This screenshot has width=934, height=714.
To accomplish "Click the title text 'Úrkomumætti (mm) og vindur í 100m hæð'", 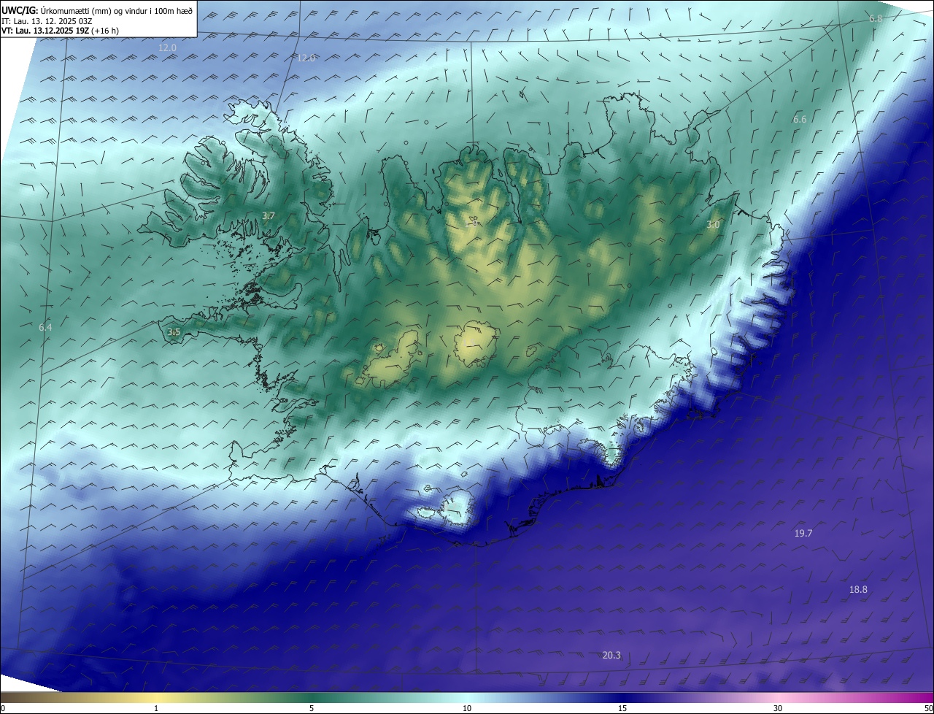I will coord(117,9).
